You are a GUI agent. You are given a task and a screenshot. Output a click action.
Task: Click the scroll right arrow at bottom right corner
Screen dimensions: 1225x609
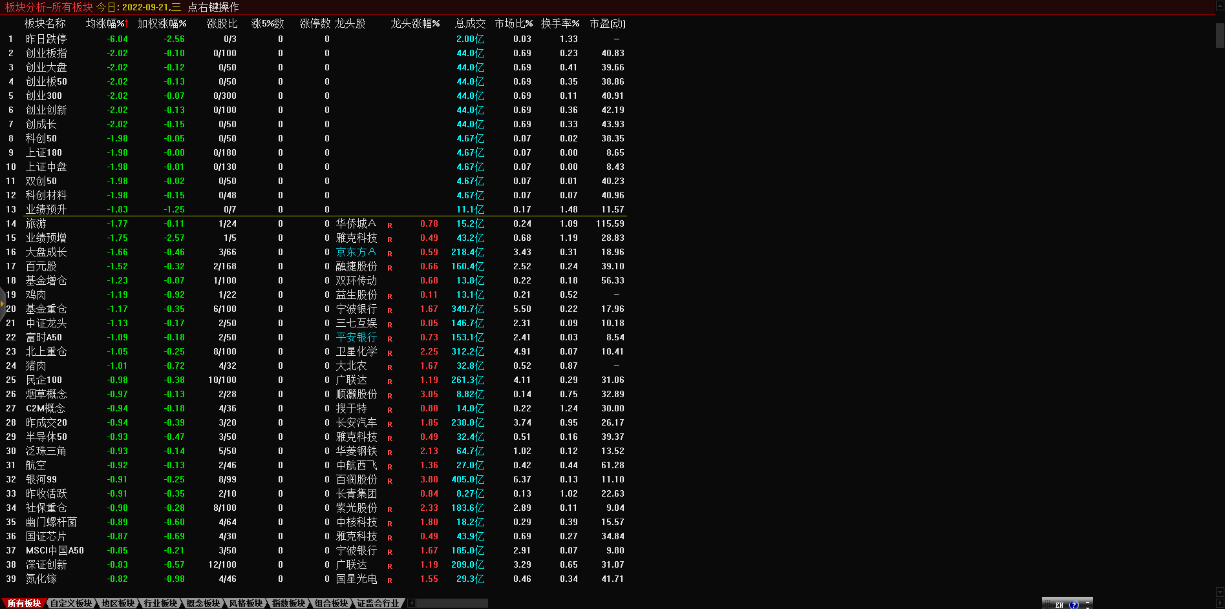[1220, 603]
